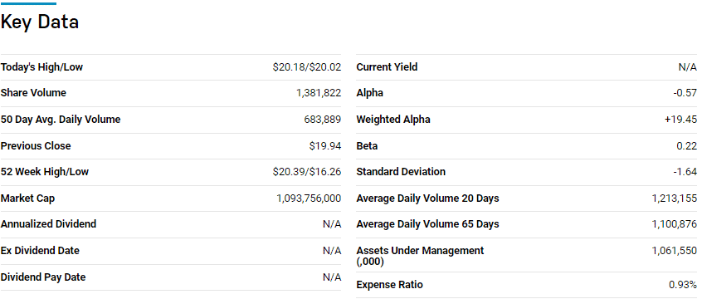
Task: Select the Annualized Dividend label
Action: [x=48, y=224]
